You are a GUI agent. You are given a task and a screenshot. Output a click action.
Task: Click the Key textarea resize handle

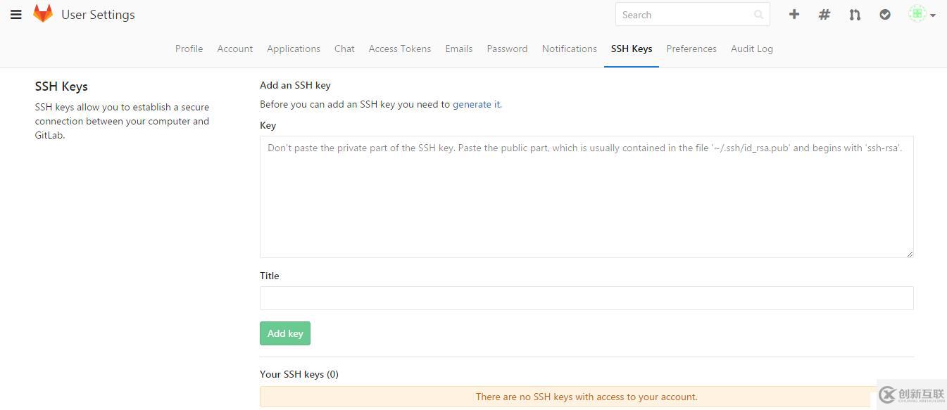pyautogui.click(x=909, y=253)
